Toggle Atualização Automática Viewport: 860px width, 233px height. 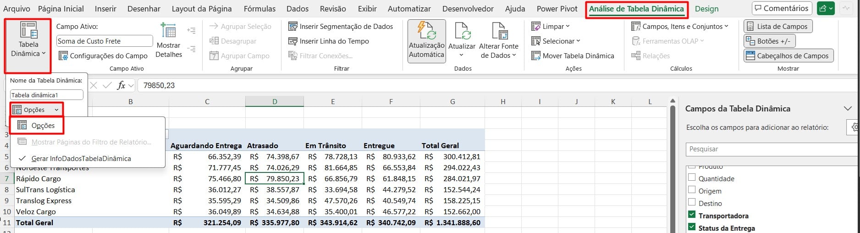point(426,41)
